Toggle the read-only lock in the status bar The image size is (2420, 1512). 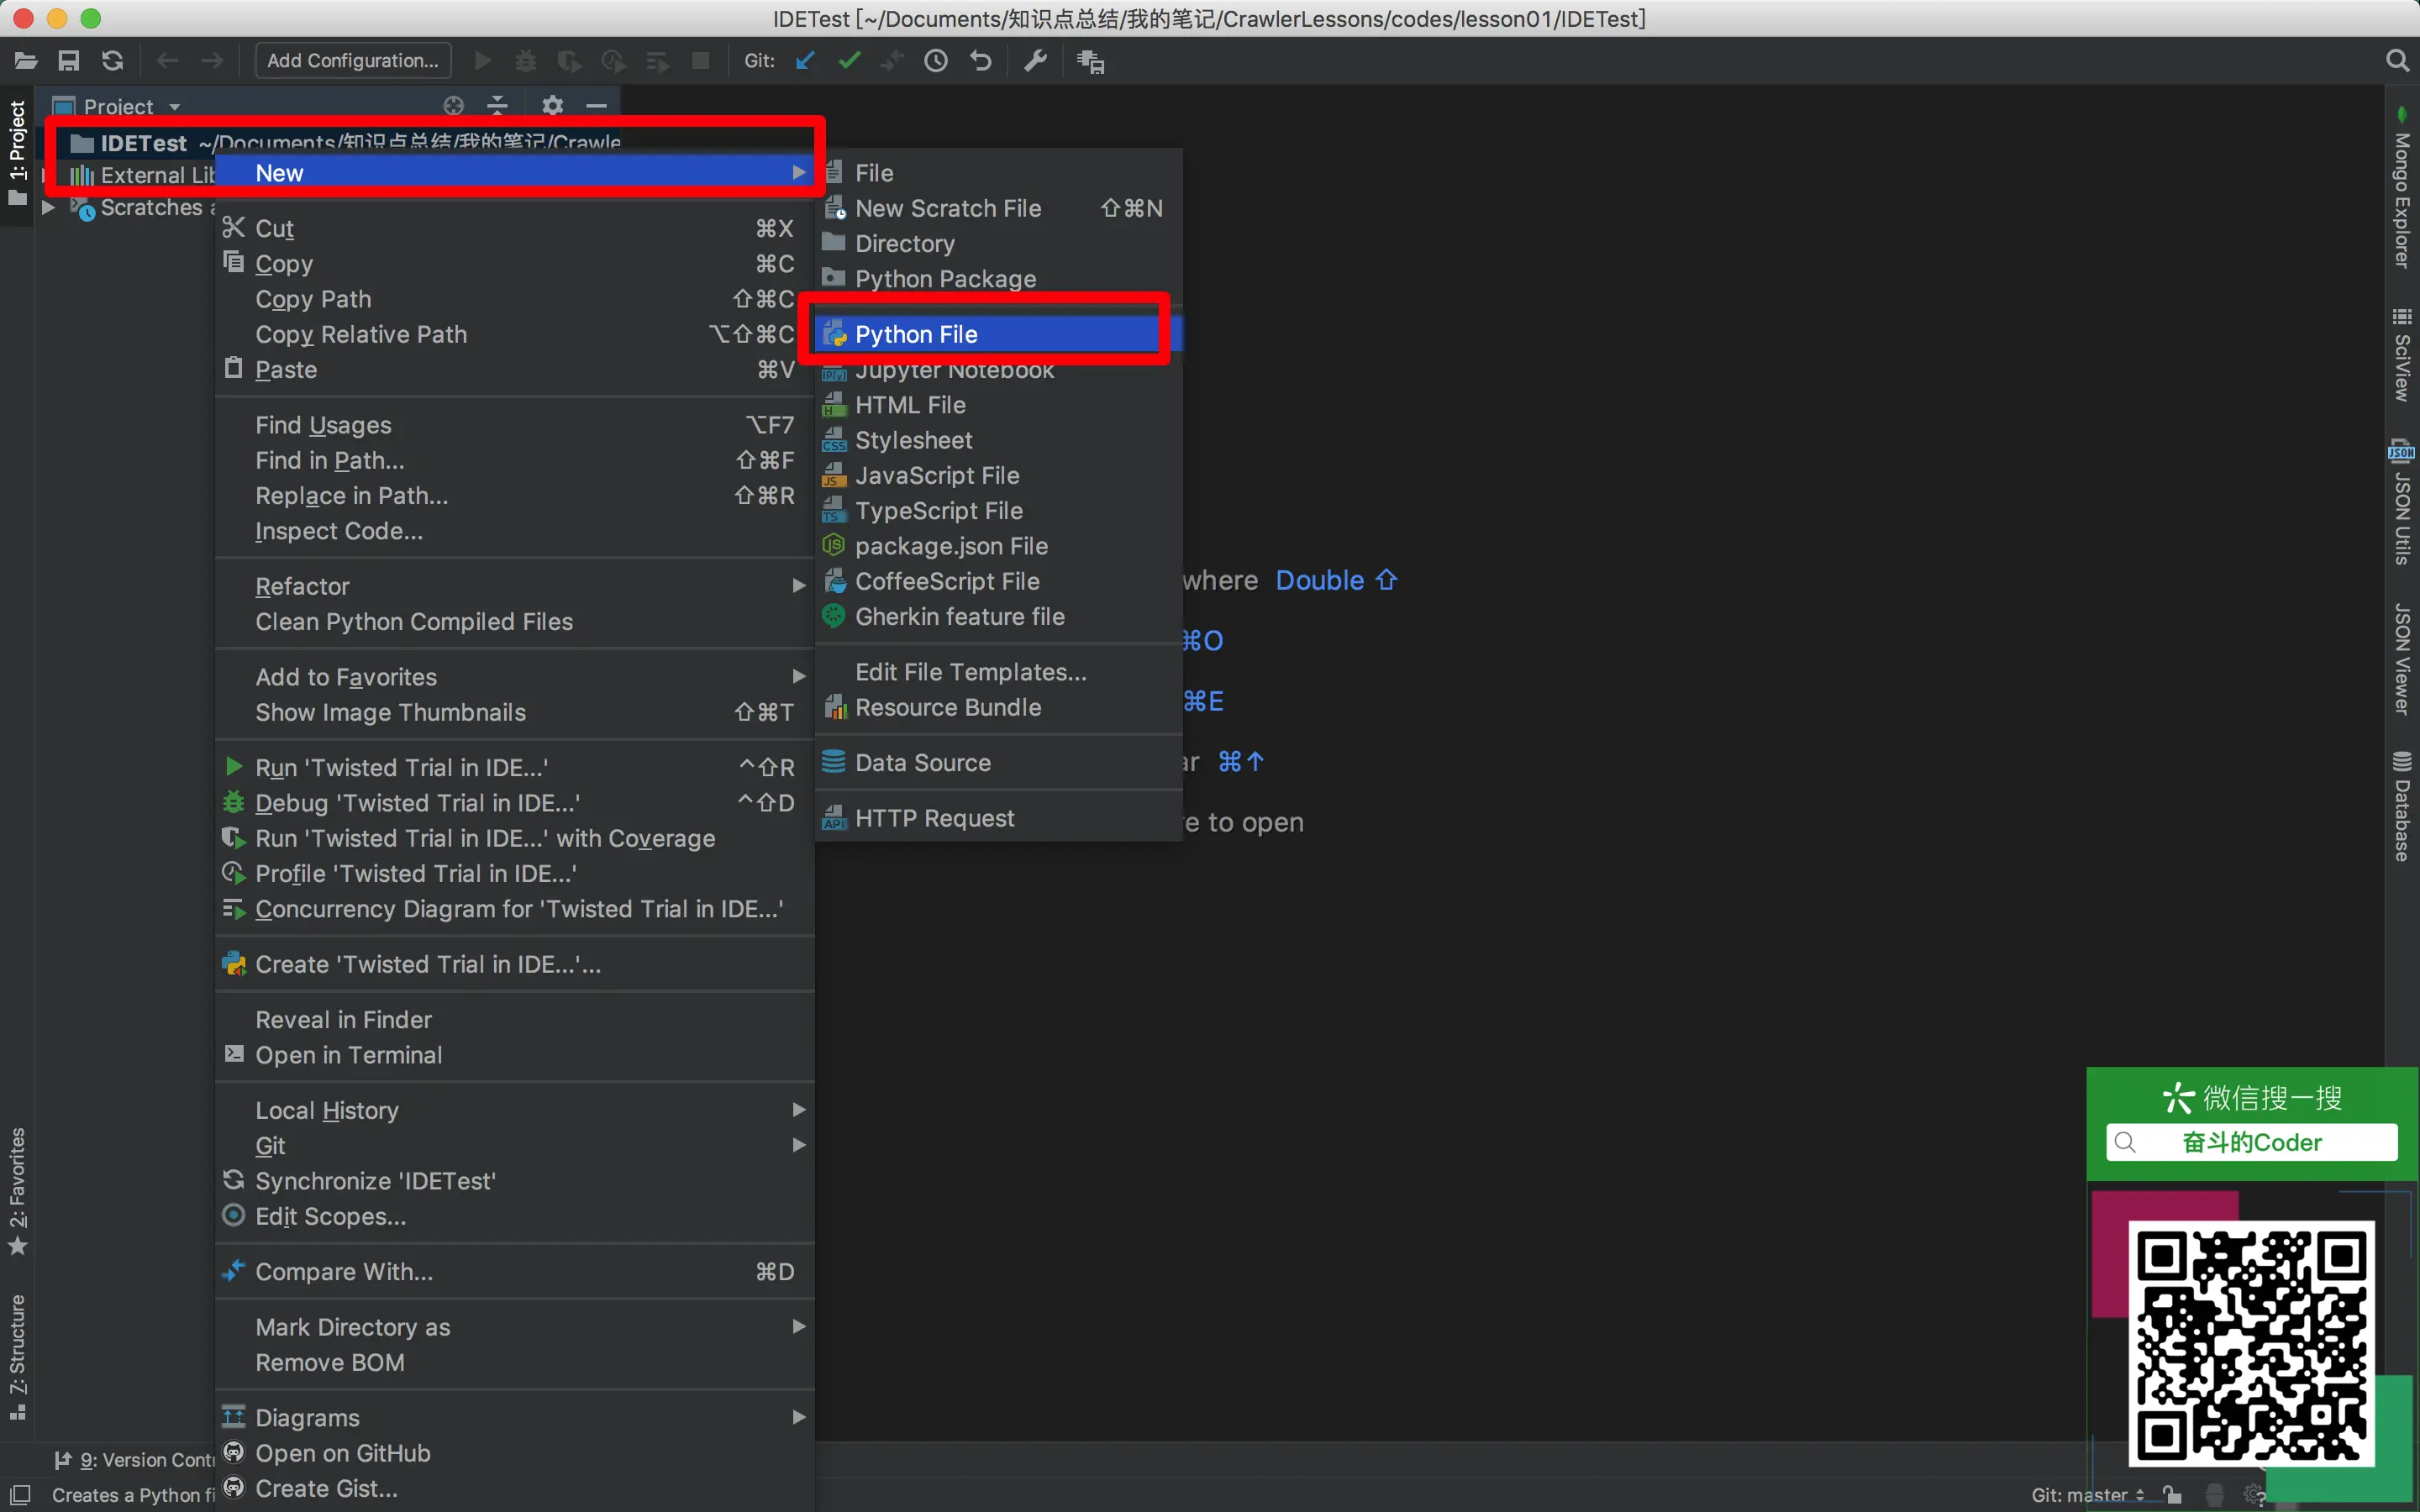pyautogui.click(x=2172, y=1495)
